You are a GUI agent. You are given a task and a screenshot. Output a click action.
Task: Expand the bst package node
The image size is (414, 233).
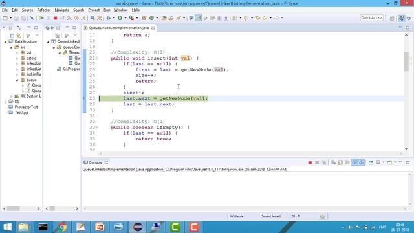(x=17, y=52)
